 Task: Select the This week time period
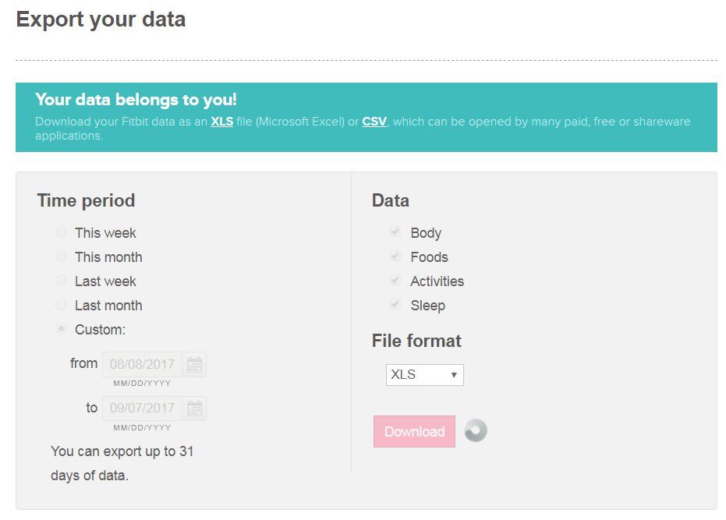[61, 232]
